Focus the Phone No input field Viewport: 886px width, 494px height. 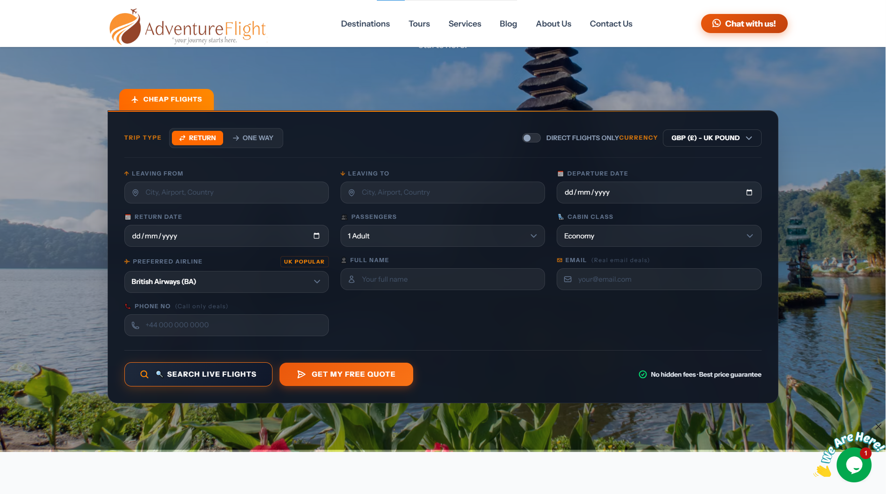click(226, 325)
